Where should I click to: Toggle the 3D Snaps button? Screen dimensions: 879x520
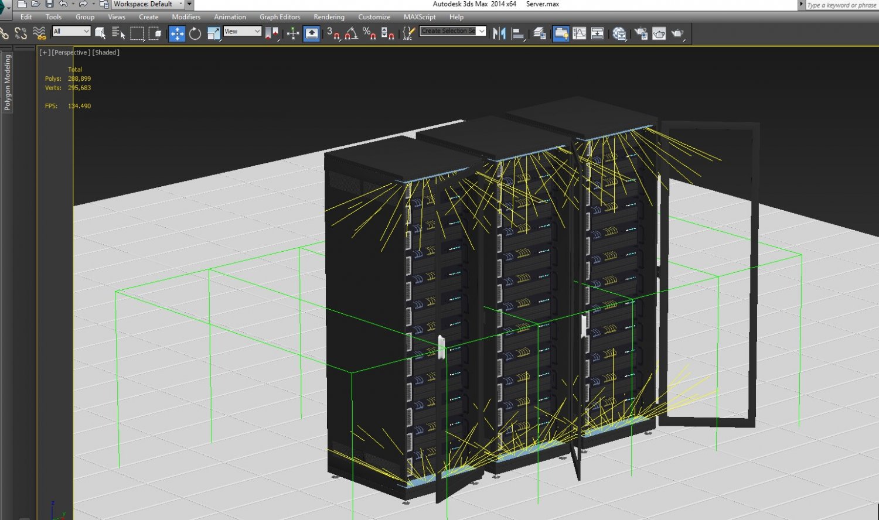pyautogui.click(x=333, y=33)
